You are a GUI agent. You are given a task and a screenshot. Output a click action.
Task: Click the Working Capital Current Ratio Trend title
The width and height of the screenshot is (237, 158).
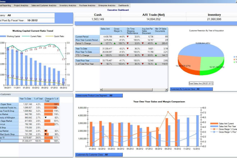[x=33, y=31]
